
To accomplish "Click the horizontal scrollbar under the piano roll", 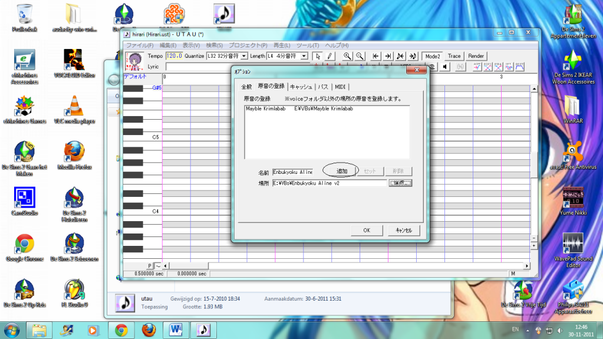I will [354, 266].
